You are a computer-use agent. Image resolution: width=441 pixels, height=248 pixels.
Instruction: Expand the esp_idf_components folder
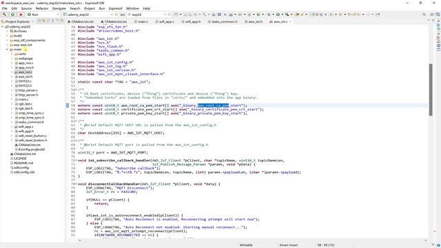(x=7, y=40)
